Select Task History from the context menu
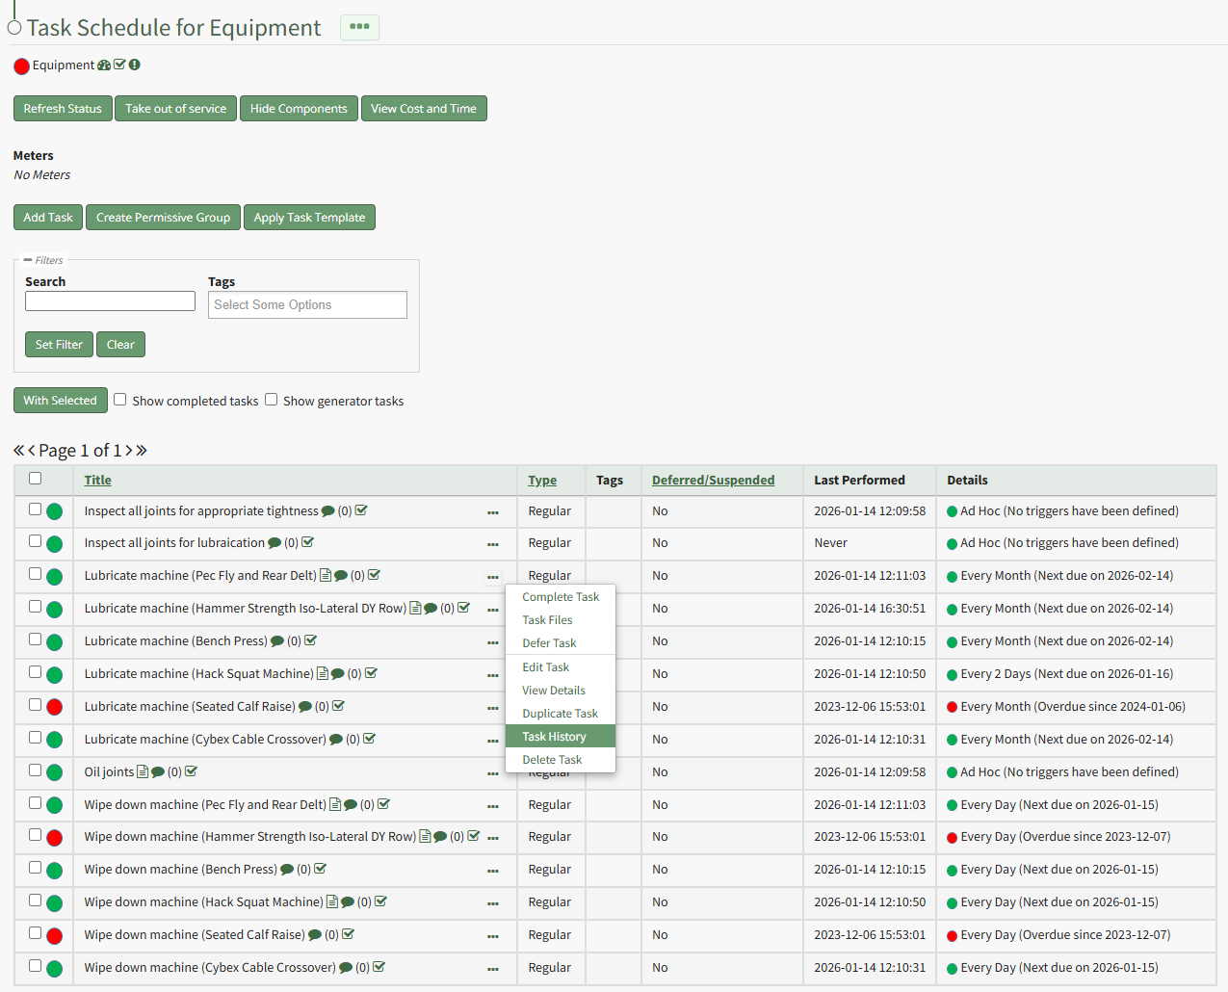 point(554,737)
